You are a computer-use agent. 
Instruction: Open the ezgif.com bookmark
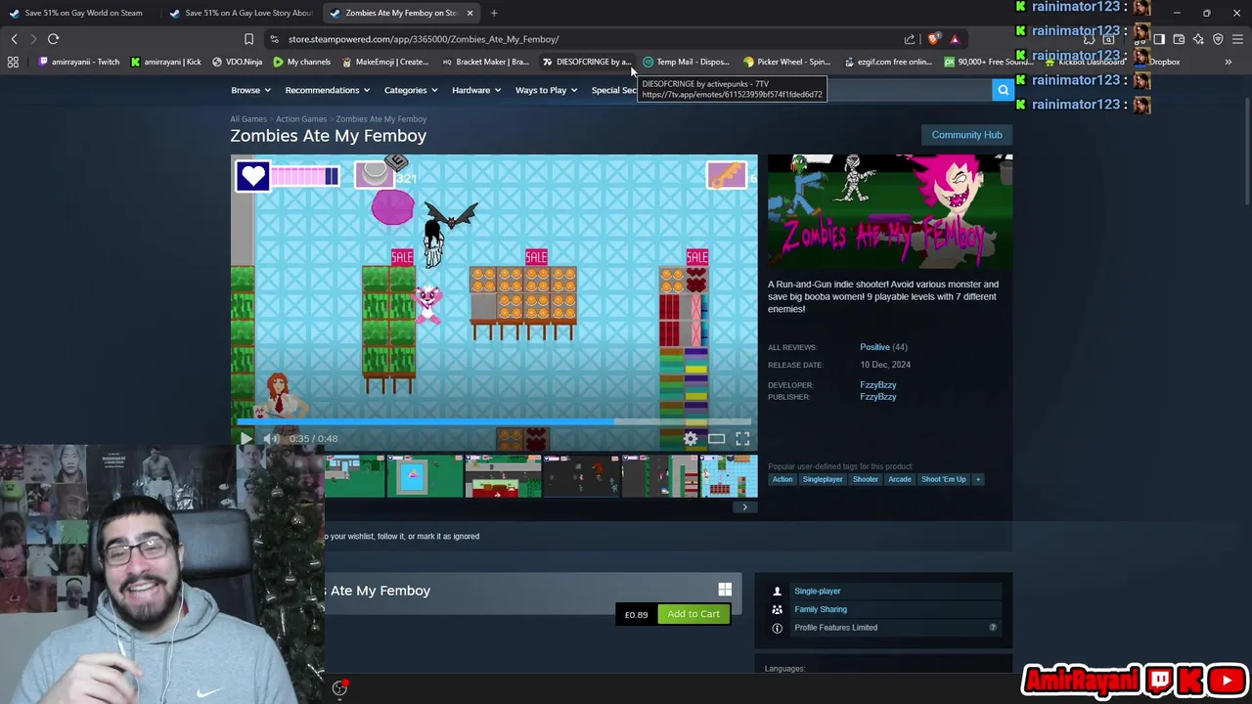(x=887, y=62)
